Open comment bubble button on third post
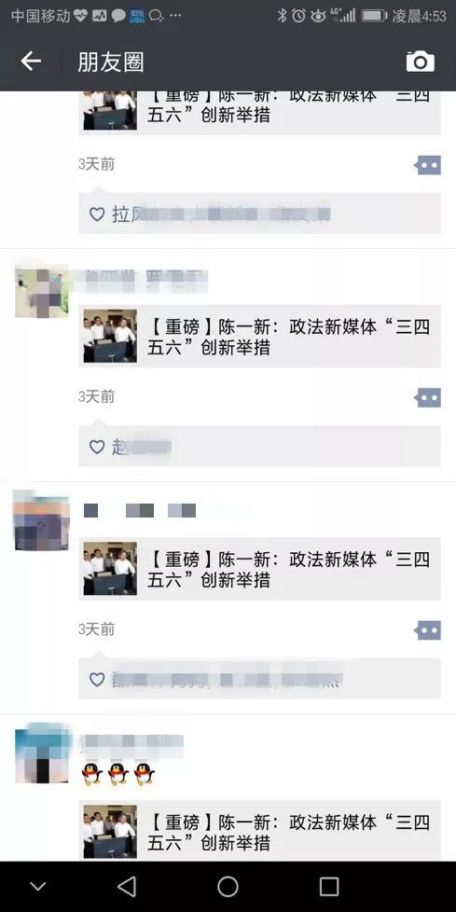 pyautogui.click(x=428, y=630)
